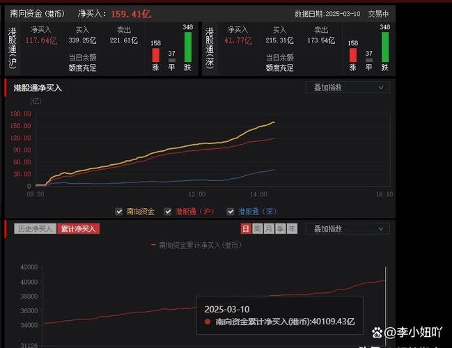
Task: Click the gray 平 bar in the 港股通(沪) panel
Action: pos(172,61)
